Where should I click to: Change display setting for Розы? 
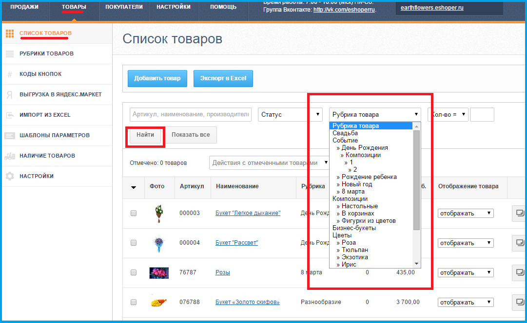click(x=466, y=273)
